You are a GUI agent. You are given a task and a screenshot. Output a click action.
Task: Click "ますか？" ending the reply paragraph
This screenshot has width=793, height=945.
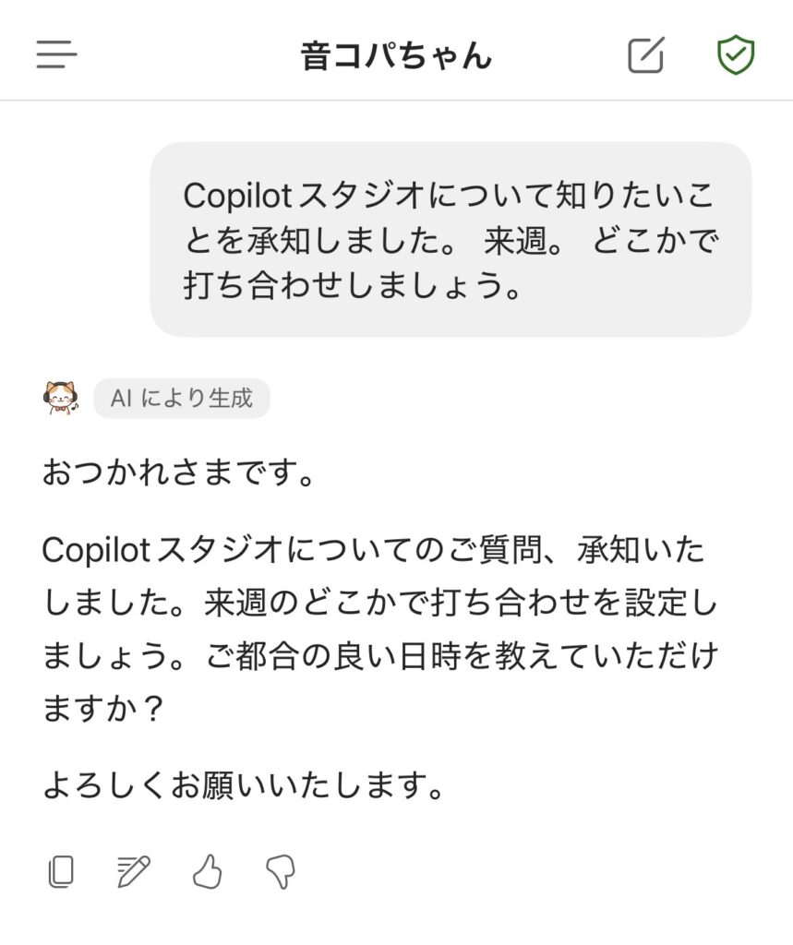[102, 708]
